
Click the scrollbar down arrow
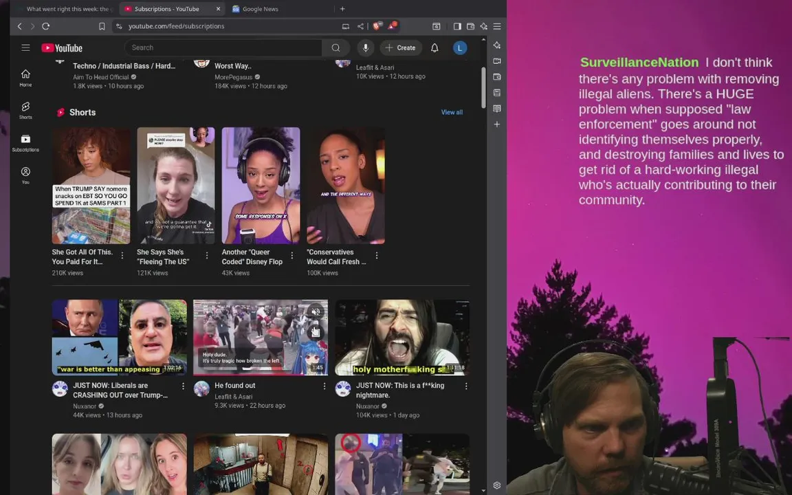[483, 490]
